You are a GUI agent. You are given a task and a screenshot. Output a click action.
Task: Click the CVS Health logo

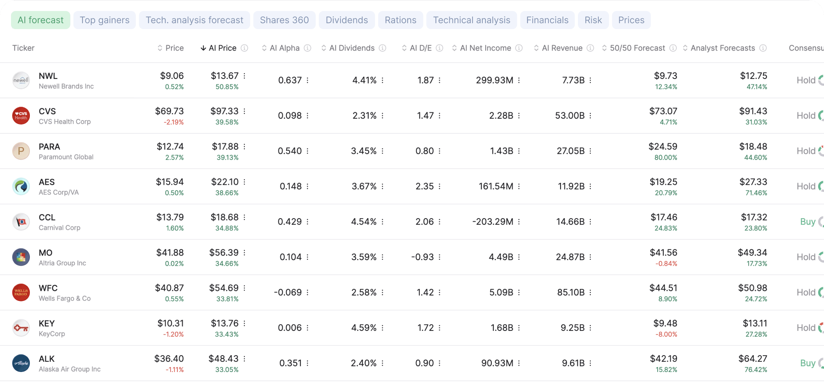click(x=21, y=115)
